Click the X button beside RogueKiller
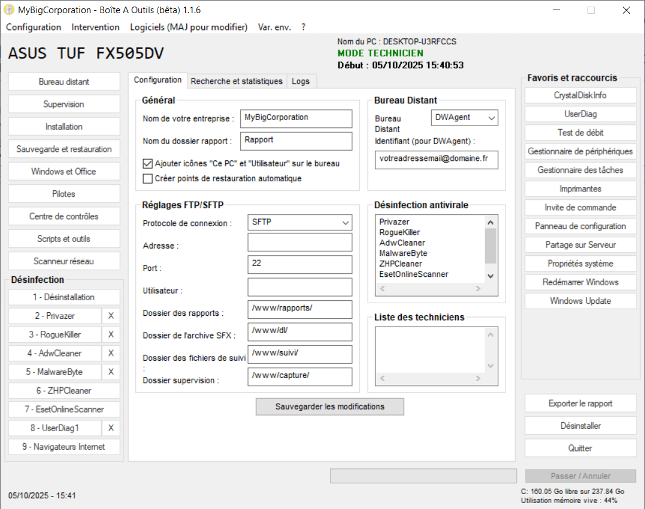The width and height of the screenshot is (645, 509). click(111, 334)
